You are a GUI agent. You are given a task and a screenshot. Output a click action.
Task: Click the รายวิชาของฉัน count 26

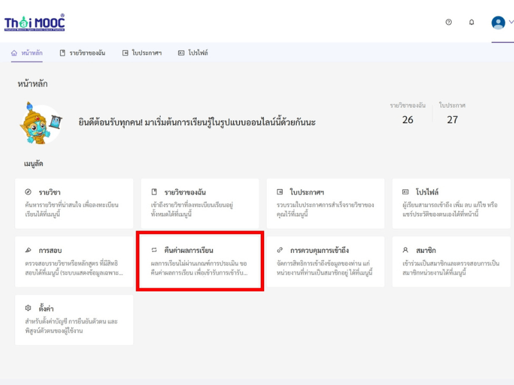[407, 120]
